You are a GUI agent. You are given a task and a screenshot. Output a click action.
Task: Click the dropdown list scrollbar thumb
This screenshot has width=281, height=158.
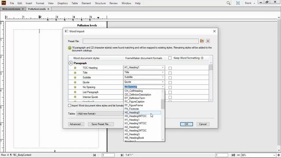pos(163,104)
